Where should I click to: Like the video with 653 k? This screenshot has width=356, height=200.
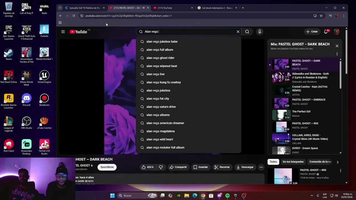tap(147, 167)
